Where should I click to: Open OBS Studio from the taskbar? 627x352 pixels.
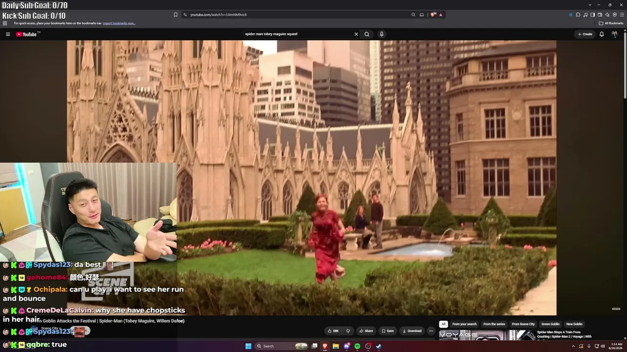click(x=368, y=346)
